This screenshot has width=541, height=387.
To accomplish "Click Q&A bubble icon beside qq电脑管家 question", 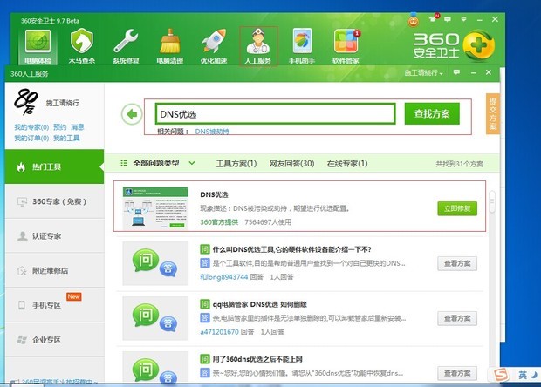I will click(155, 318).
